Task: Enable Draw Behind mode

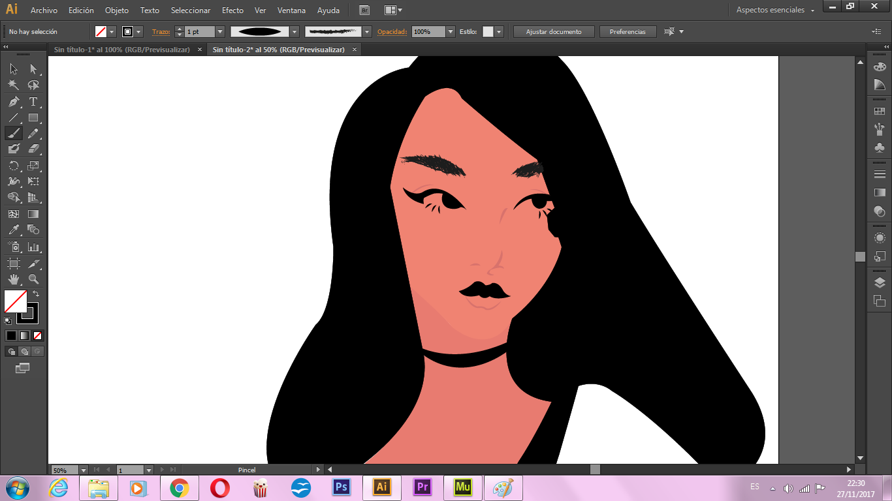Action: pos(24,351)
